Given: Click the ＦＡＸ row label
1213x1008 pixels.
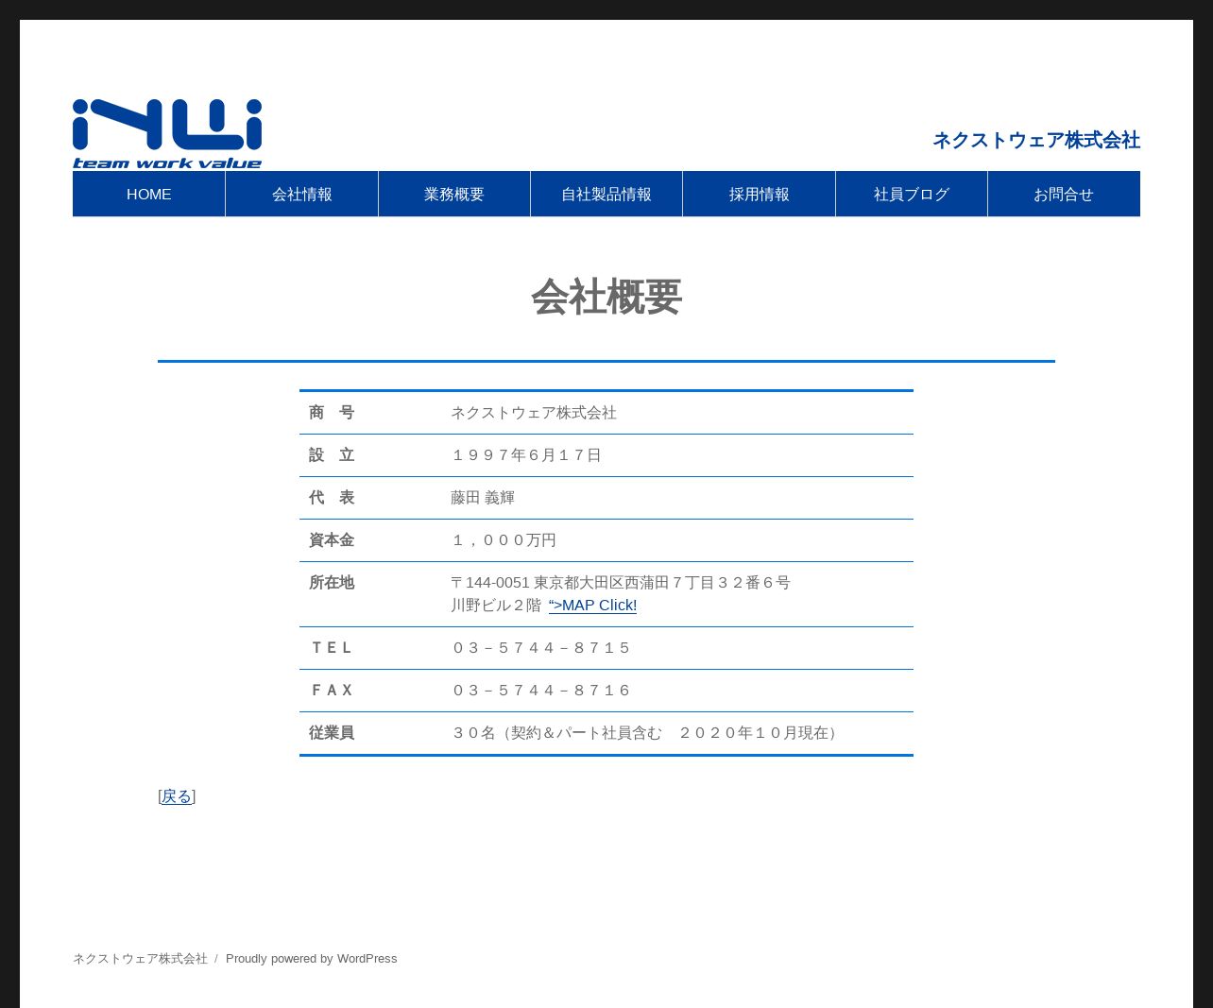Looking at the screenshot, I should tap(332, 691).
